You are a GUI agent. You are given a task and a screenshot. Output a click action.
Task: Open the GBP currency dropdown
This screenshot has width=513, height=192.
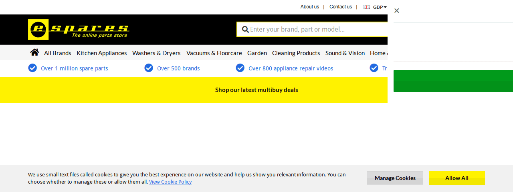click(380, 7)
